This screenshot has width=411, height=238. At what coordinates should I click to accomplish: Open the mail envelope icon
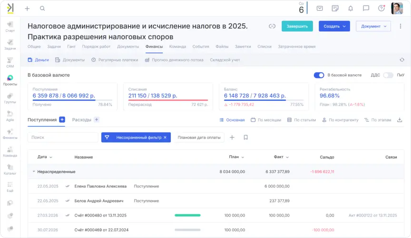[x=320, y=9]
